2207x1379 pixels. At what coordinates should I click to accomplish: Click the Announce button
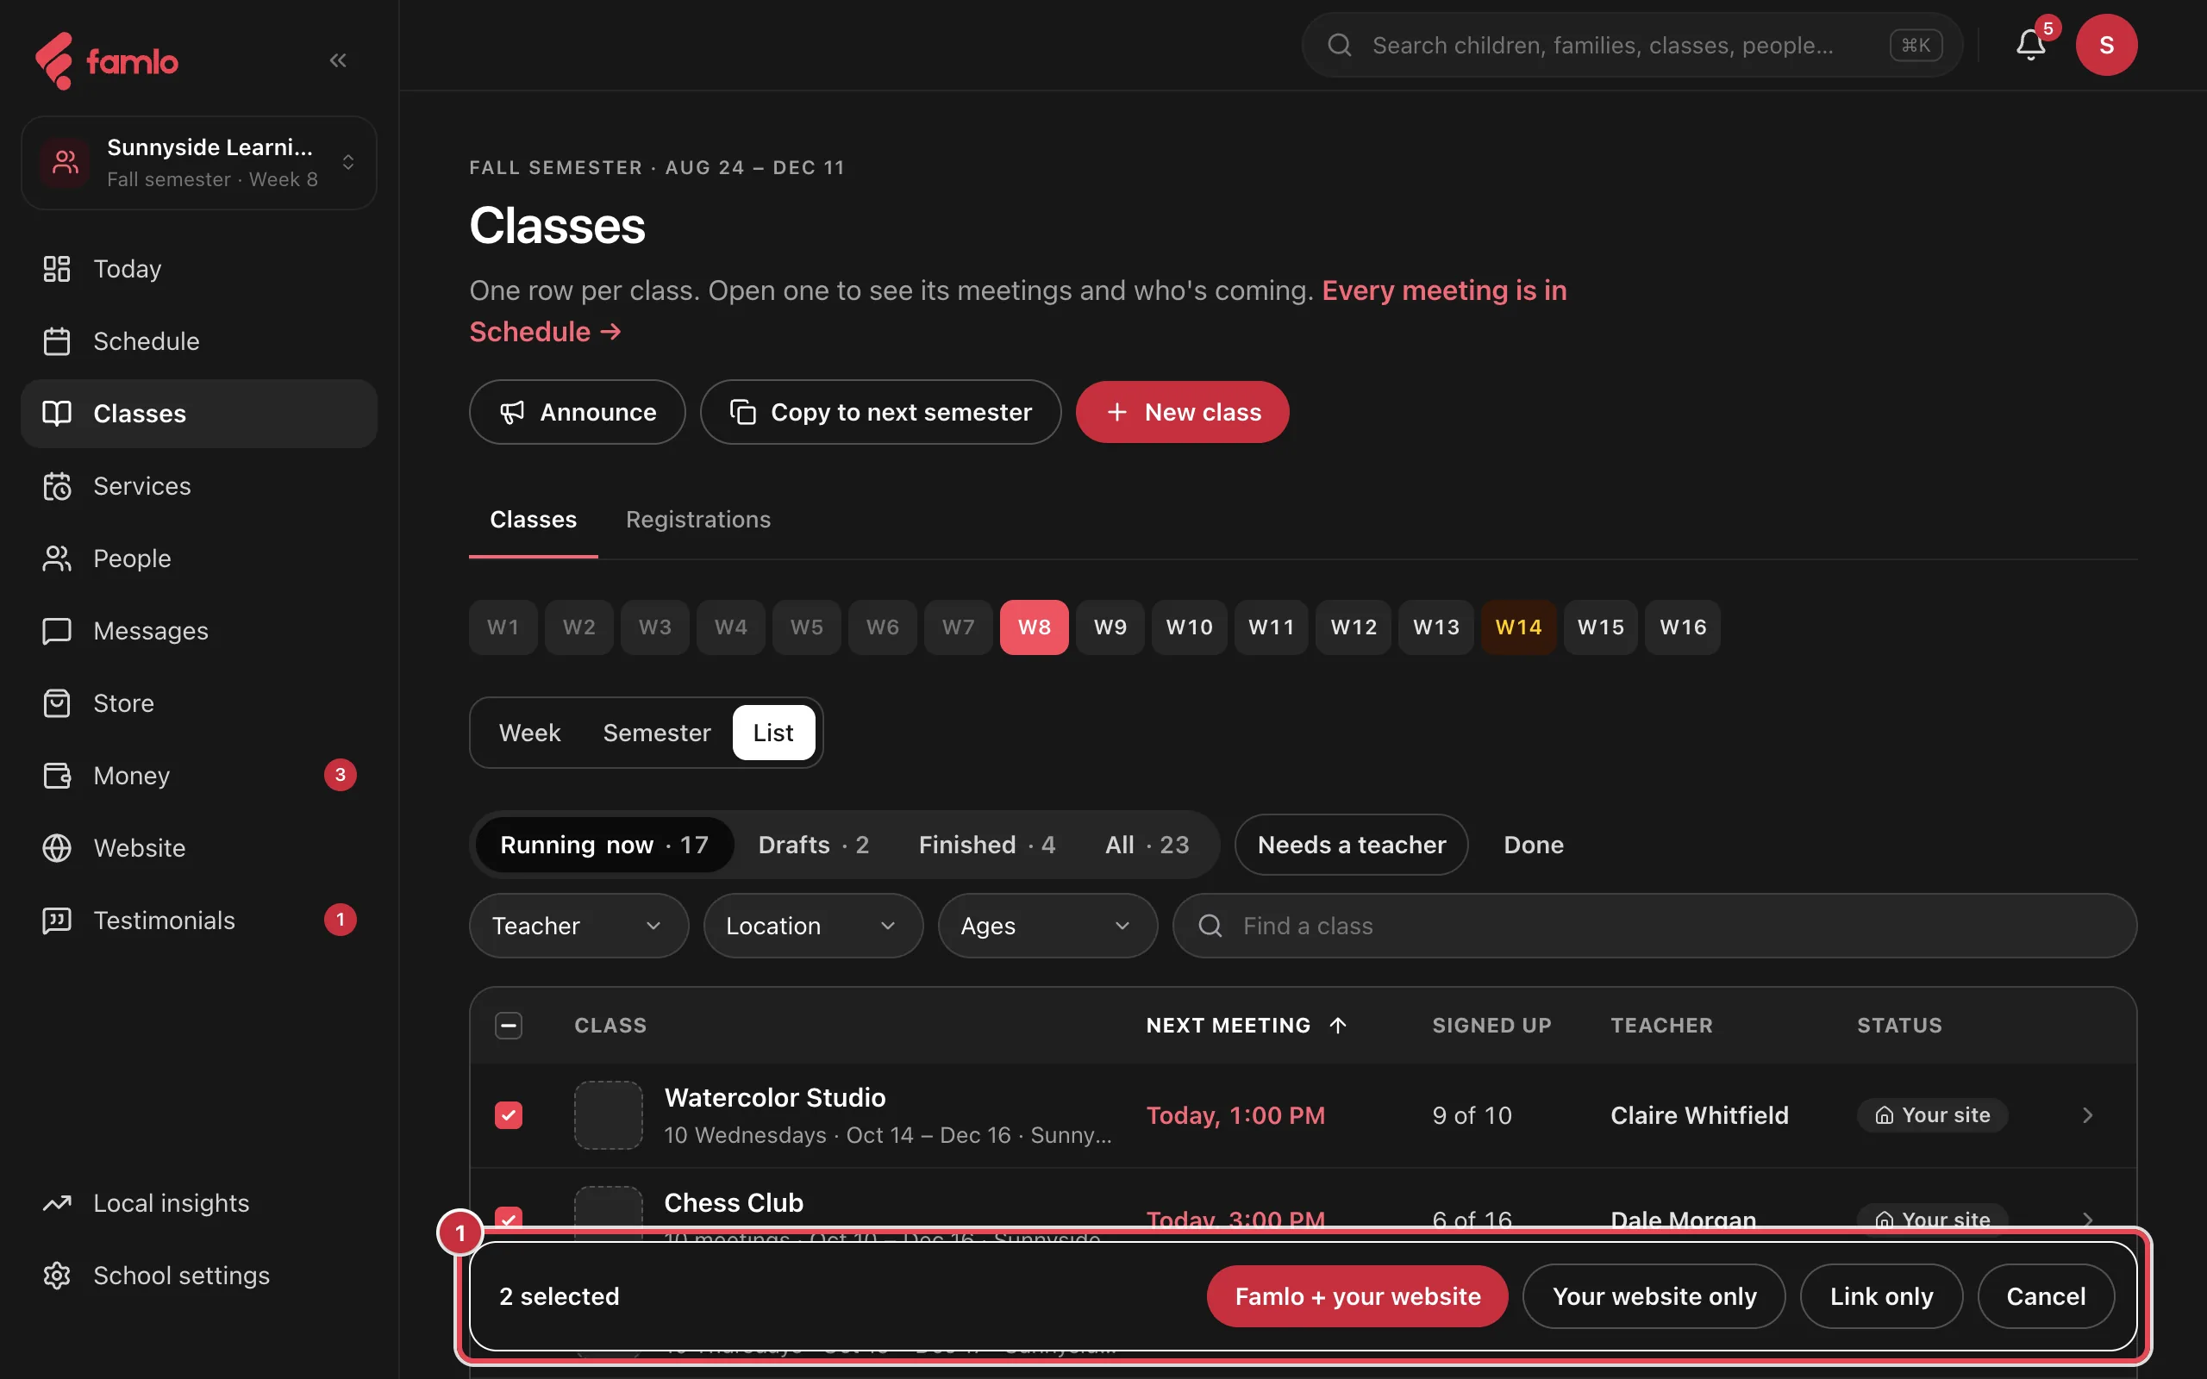tap(578, 412)
